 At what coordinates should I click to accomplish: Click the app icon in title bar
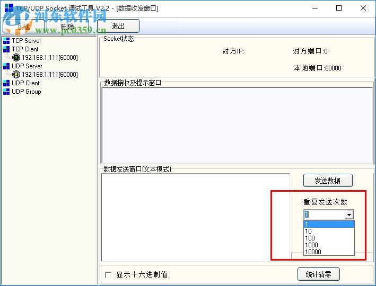tap(9, 8)
